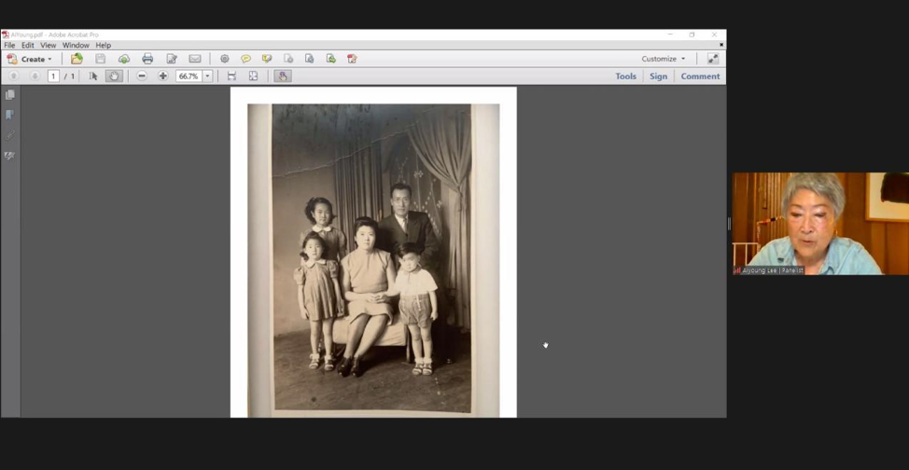The height and width of the screenshot is (470, 909).
Task: Show the Bookmarks panel in sidebar
Action: pos(10,115)
